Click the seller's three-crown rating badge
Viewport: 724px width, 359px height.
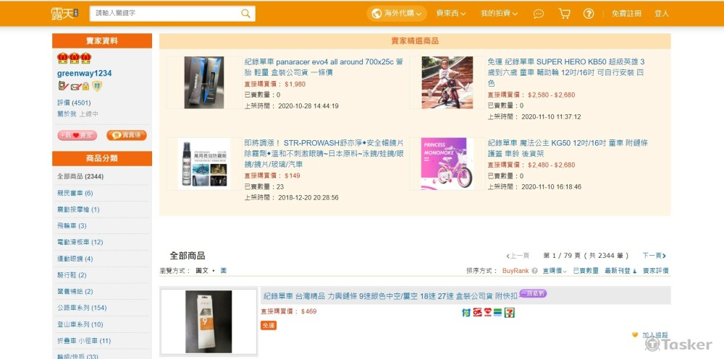pyautogui.click(x=74, y=58)
